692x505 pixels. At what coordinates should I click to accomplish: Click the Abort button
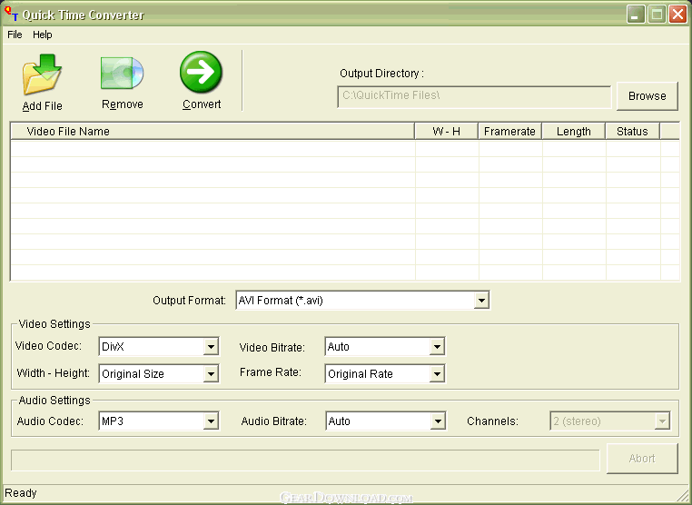[x=641, y=459]
